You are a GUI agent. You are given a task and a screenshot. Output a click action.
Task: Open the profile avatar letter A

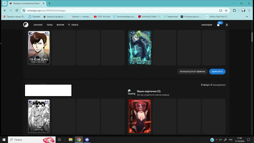click(226, 25)
